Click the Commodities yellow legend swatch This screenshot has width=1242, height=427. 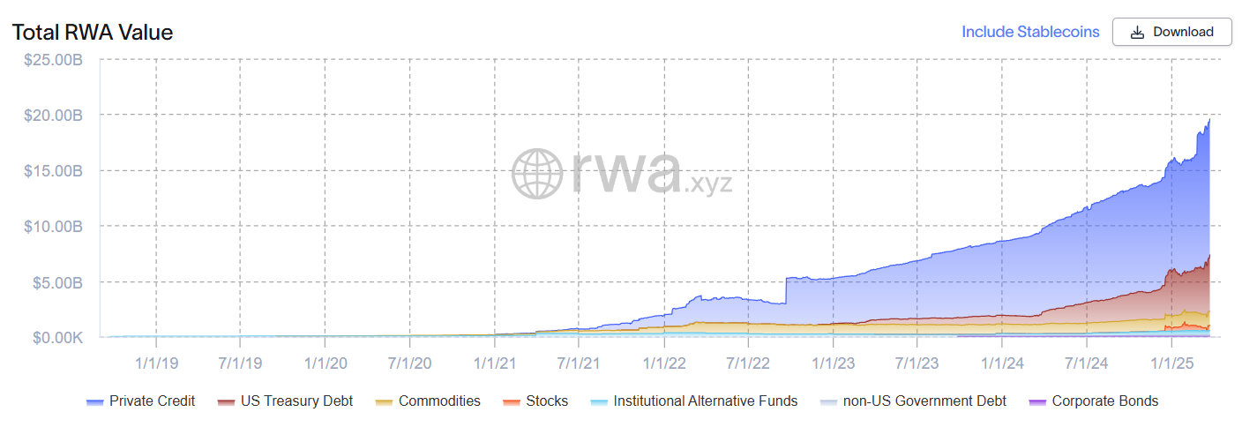point(384,402)
